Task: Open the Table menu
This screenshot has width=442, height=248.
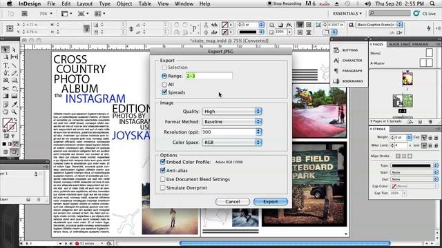Action: coord(144,3)
